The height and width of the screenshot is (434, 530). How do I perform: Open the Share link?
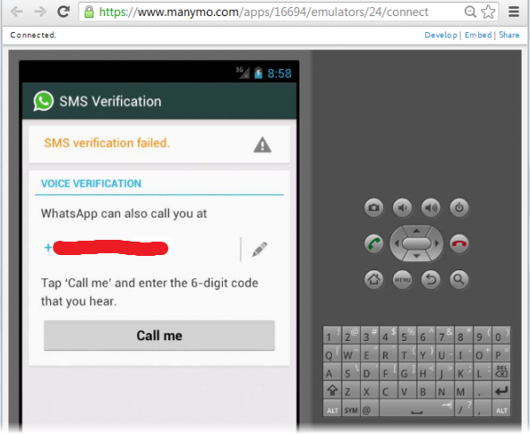pyautogui.click(x=509, y=35)
